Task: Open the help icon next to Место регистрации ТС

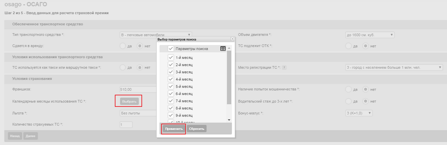Action: pyautogui.click(x=284, y=68)
